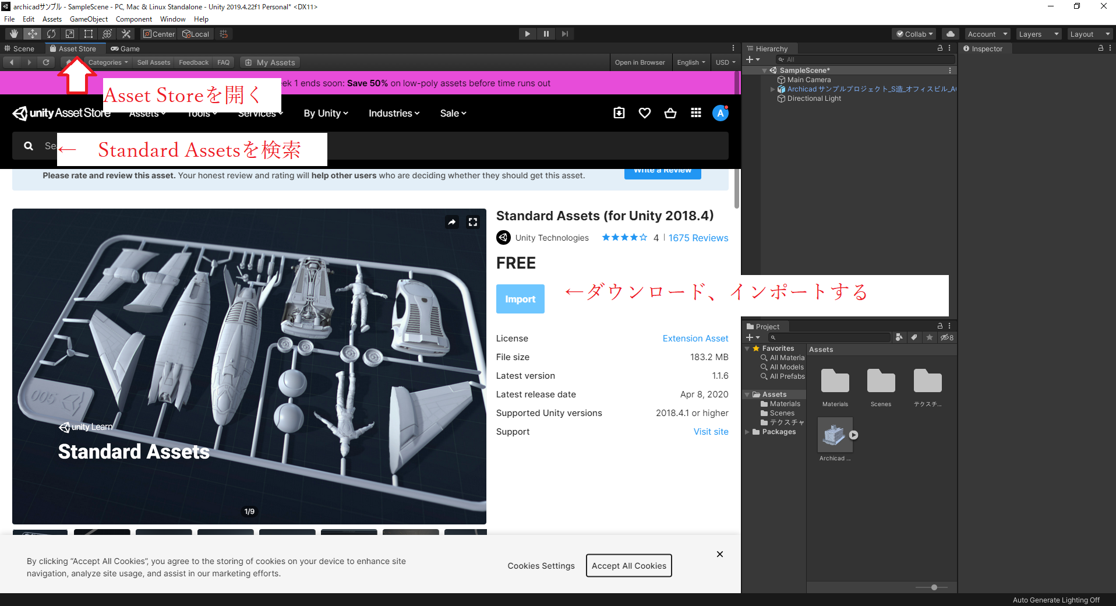
Task: Open the By Unity store menu
Action: 326,113
